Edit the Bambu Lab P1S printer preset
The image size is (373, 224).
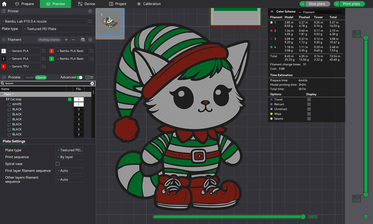90,21
